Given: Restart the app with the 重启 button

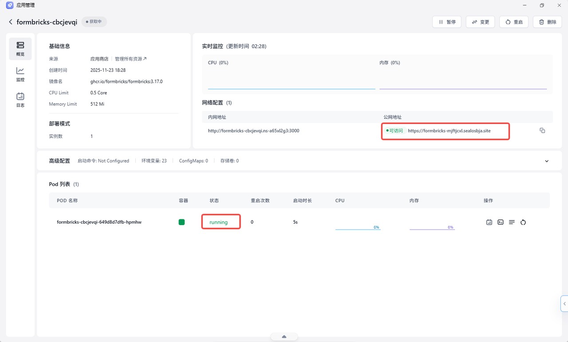Looking at the screenshot, I should 514,22.
